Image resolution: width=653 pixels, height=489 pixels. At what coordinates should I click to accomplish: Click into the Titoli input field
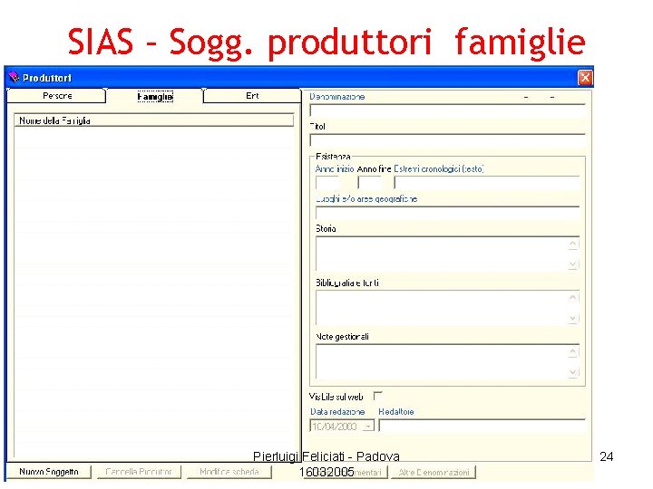click(x=447, y=140)
